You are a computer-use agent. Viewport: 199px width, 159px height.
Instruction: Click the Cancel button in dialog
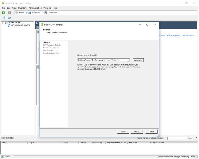pos(151,132)
